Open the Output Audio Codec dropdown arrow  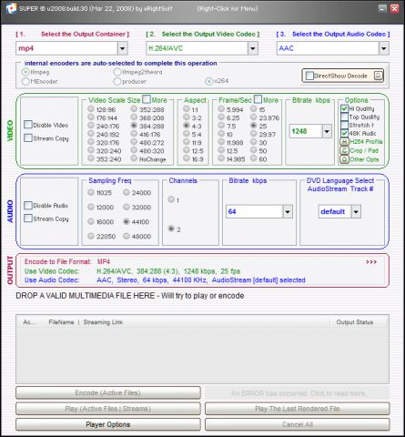tap(383, 48)
